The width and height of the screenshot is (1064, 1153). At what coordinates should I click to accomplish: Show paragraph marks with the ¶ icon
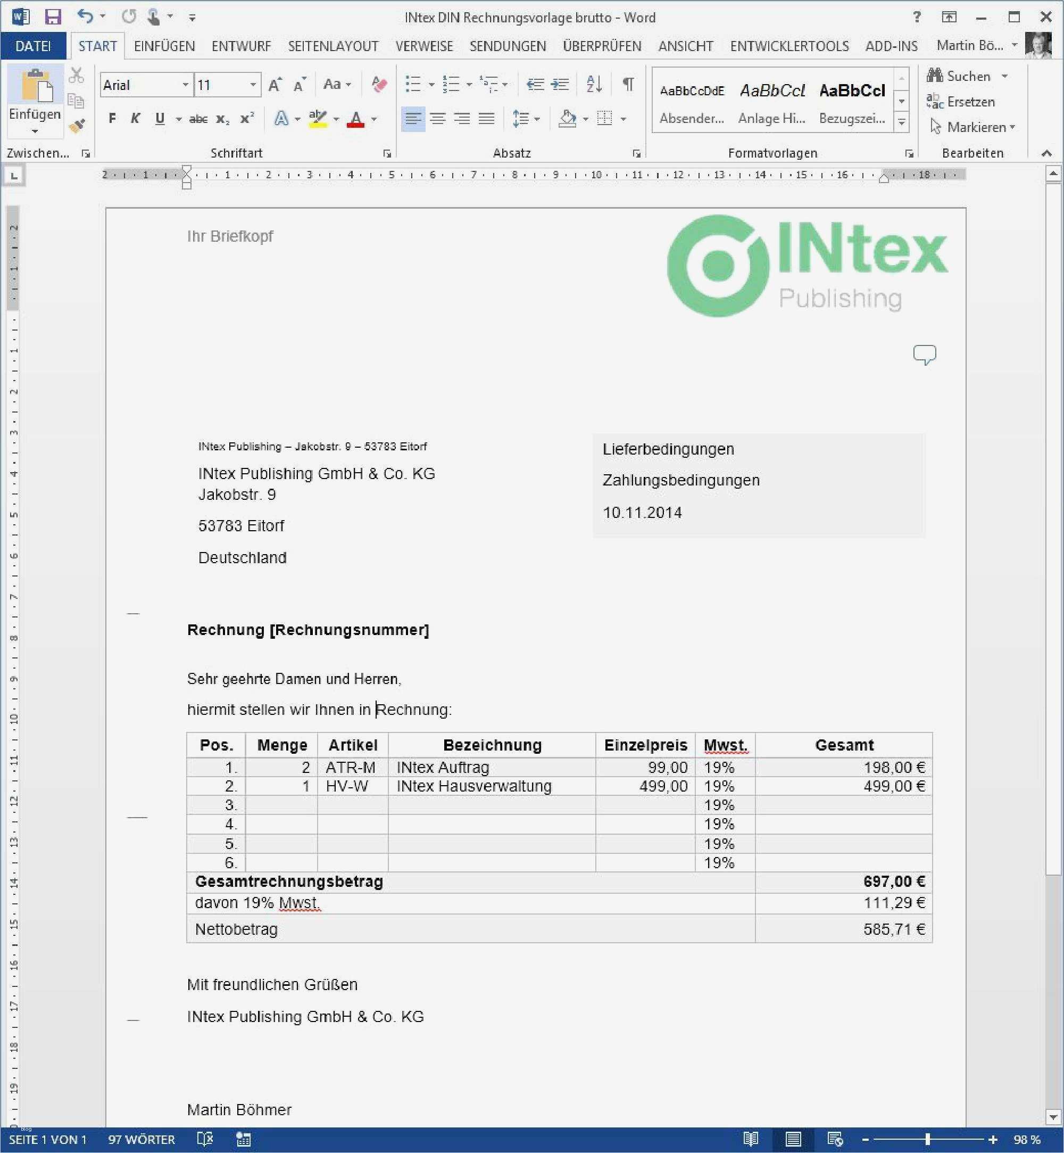[627, 84]
